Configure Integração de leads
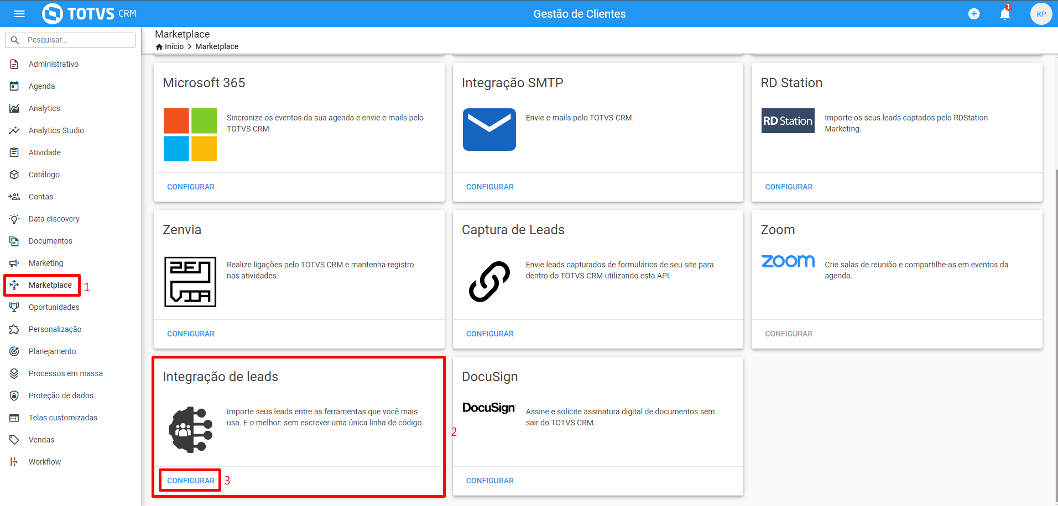This screenshot has height=506, width=1058. pos(191,481)
